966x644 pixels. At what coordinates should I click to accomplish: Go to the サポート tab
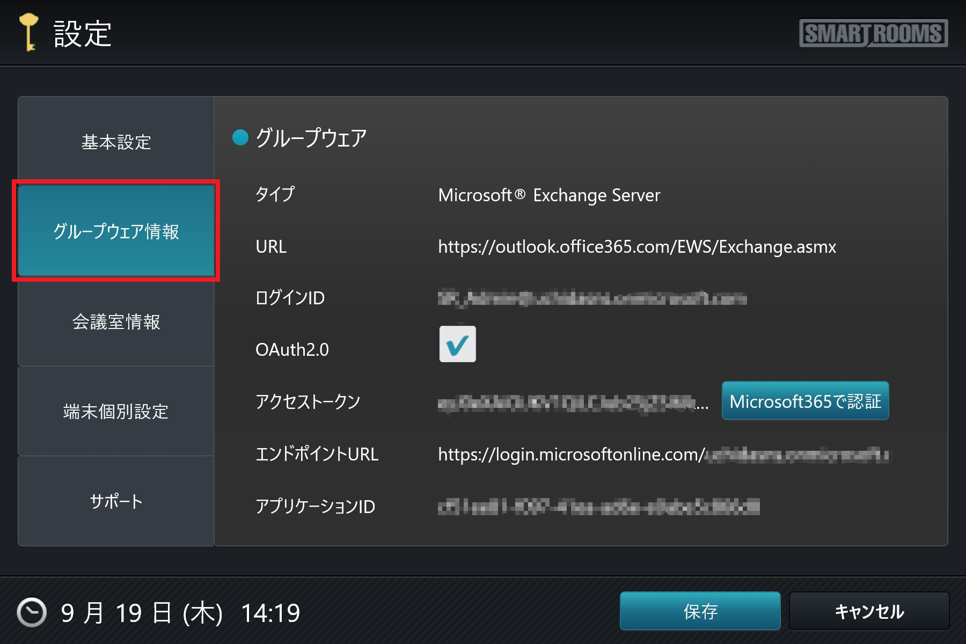[116, 501]
